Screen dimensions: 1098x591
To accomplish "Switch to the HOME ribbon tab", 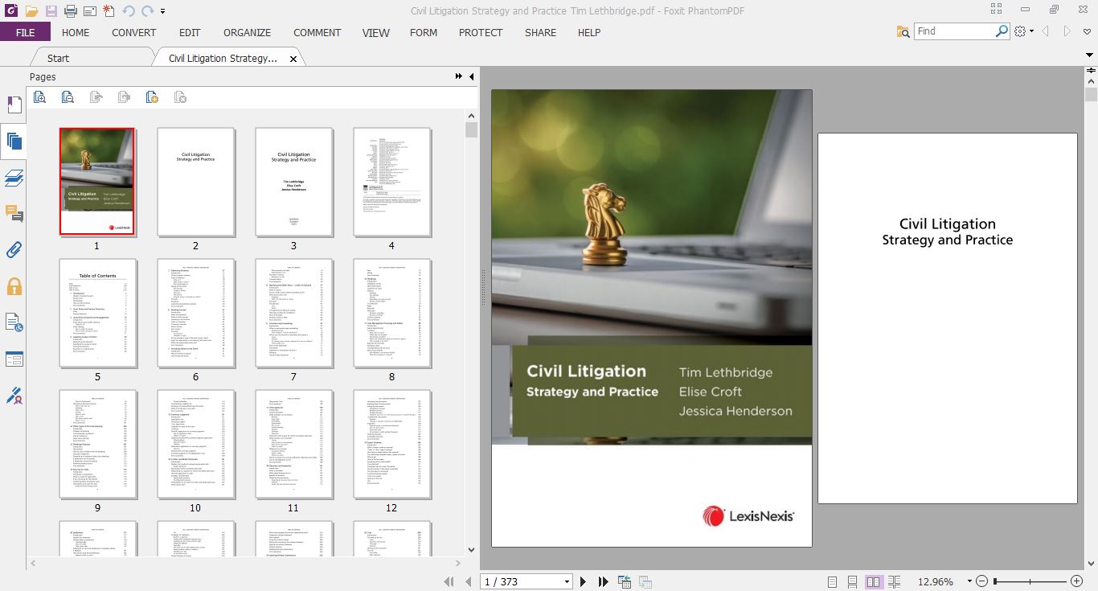I will pos(76,32).
